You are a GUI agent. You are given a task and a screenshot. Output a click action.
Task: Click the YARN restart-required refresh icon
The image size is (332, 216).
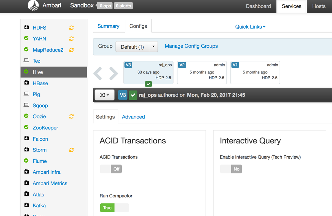click(71, 39)
